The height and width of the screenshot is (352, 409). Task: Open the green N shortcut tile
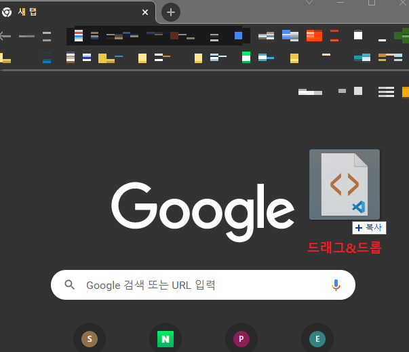tap(165, 339)
